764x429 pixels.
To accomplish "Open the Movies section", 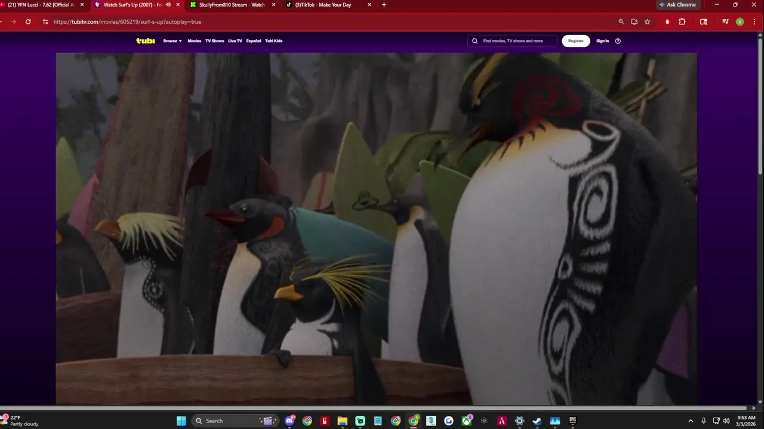I will point(194,41).
